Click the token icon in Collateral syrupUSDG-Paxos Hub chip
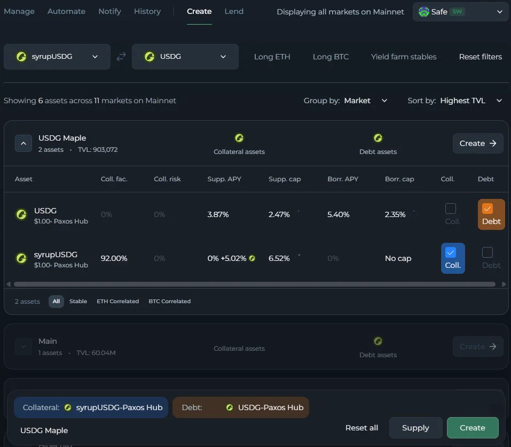511x447 pixels. 68,407
